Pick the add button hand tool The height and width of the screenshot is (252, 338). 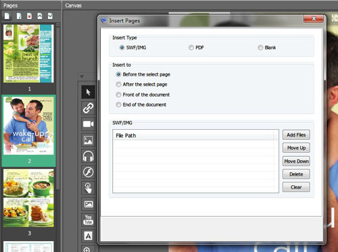[88, 188]
